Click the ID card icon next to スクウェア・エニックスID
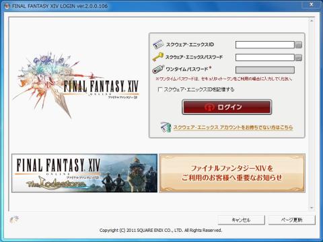The width and height of the screenshot is (323, 242). coord(158,44)
